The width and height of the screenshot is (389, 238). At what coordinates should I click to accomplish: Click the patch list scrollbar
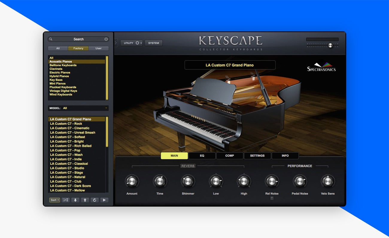point(107,132)
